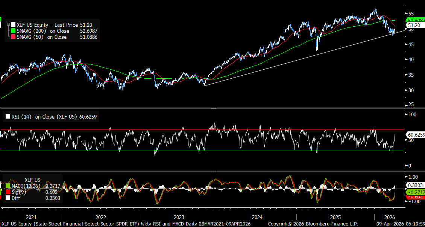Click the white XLF Last Price legend swatch

pos(13,25)
